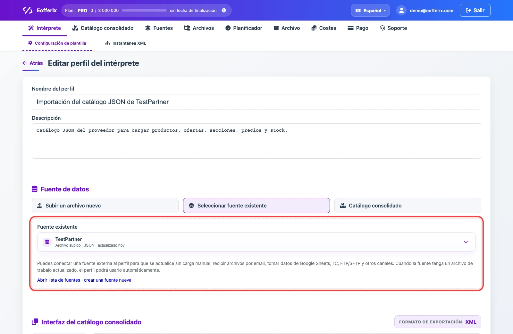This screenshot has width=513, height=334.
Task: Click the Interfaz del catálogo consolidado heading icon
Action: [x=35, y=322]
